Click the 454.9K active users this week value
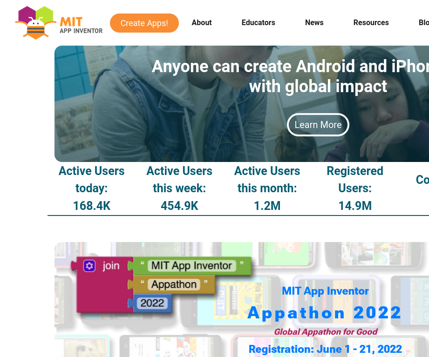This screenshot has width=429, height=357. (x=179, y=206)
